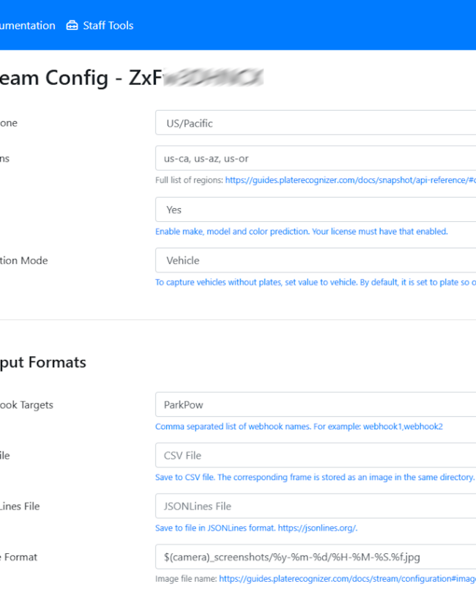Click the comma separated webhook names help text
Screen dimensions: 476x595
299,426
